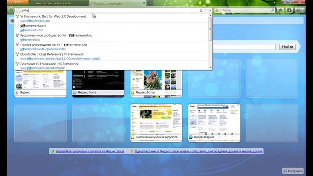Switch to the Визуальные закладки tab

pyautogui.click(x=118, y=3)
